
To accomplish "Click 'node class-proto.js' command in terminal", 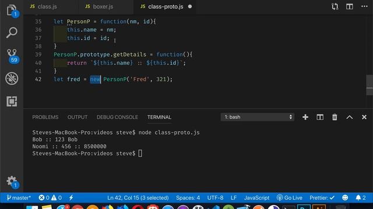I will (x=169, y=132).
